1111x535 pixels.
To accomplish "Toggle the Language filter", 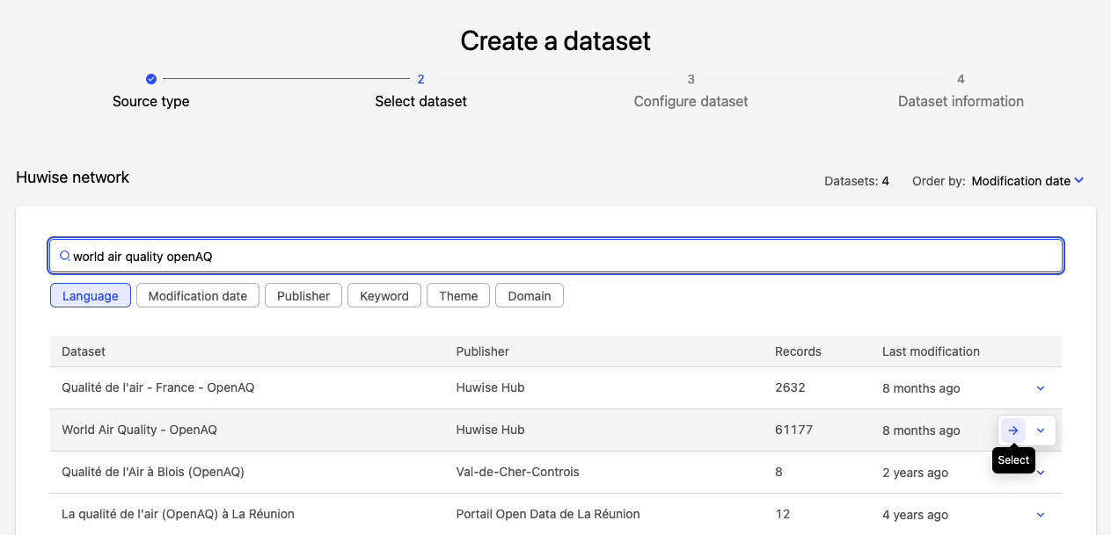I will [x=91, y=296].
